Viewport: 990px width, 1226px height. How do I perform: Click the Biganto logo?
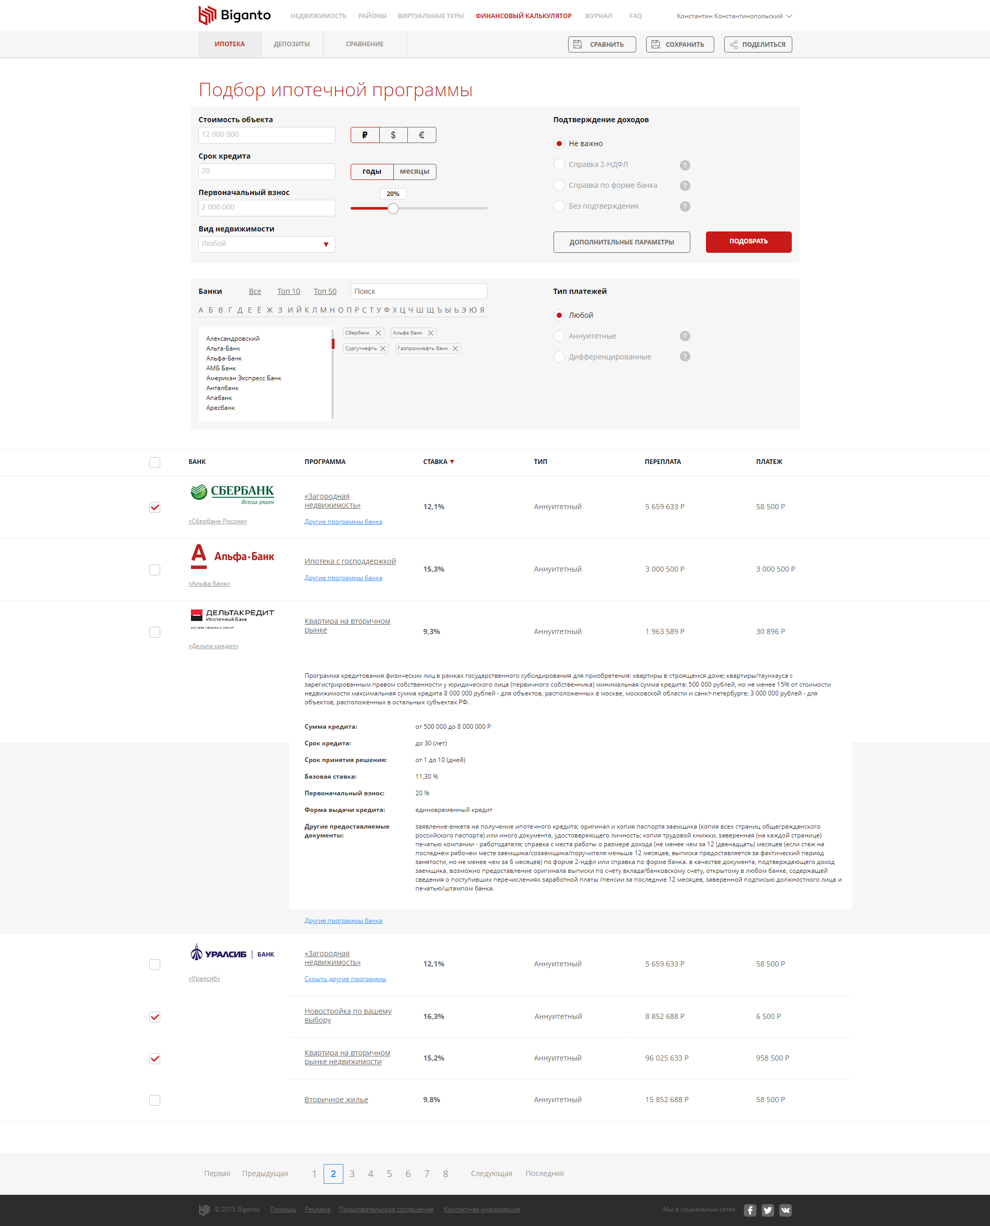click(x=235, y=16)
